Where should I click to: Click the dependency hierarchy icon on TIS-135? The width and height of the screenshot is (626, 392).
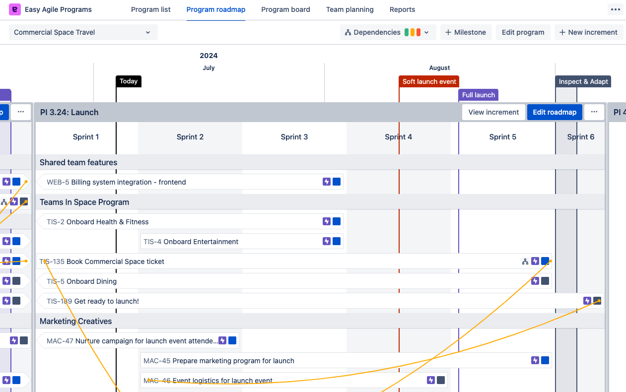pos(525,261)
